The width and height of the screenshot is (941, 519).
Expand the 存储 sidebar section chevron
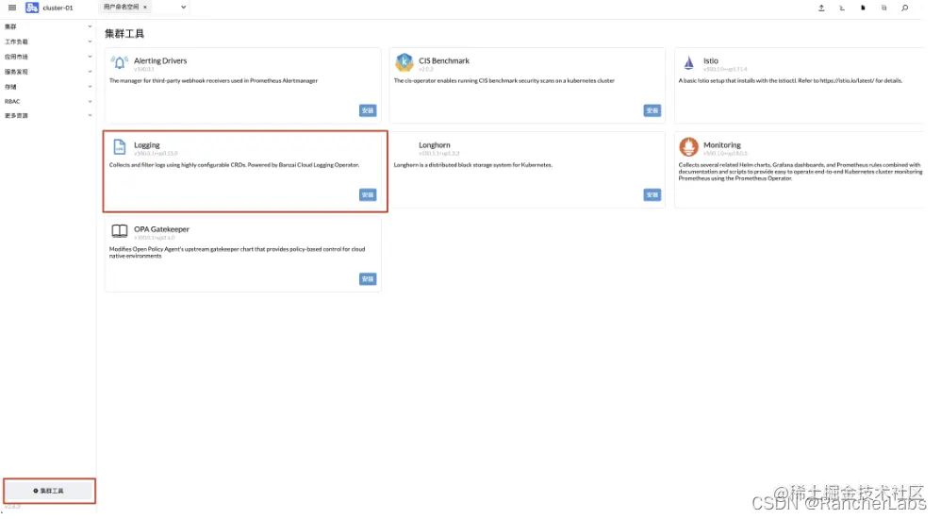[x=90, y=87]
